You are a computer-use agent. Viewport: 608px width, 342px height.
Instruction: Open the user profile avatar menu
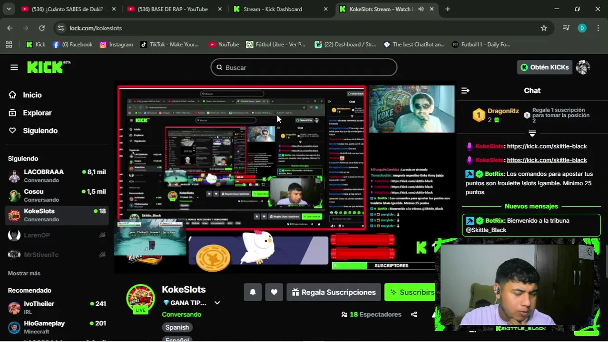click(583, 67)
